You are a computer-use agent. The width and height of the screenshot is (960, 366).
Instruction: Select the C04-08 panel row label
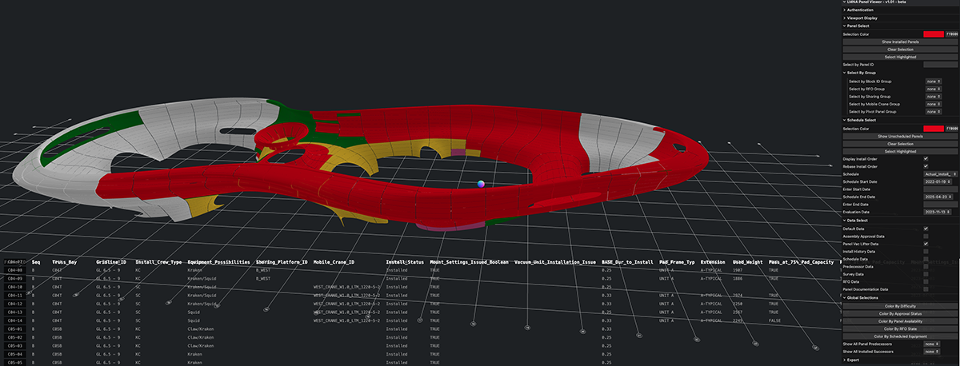click(x=14, y=270)
